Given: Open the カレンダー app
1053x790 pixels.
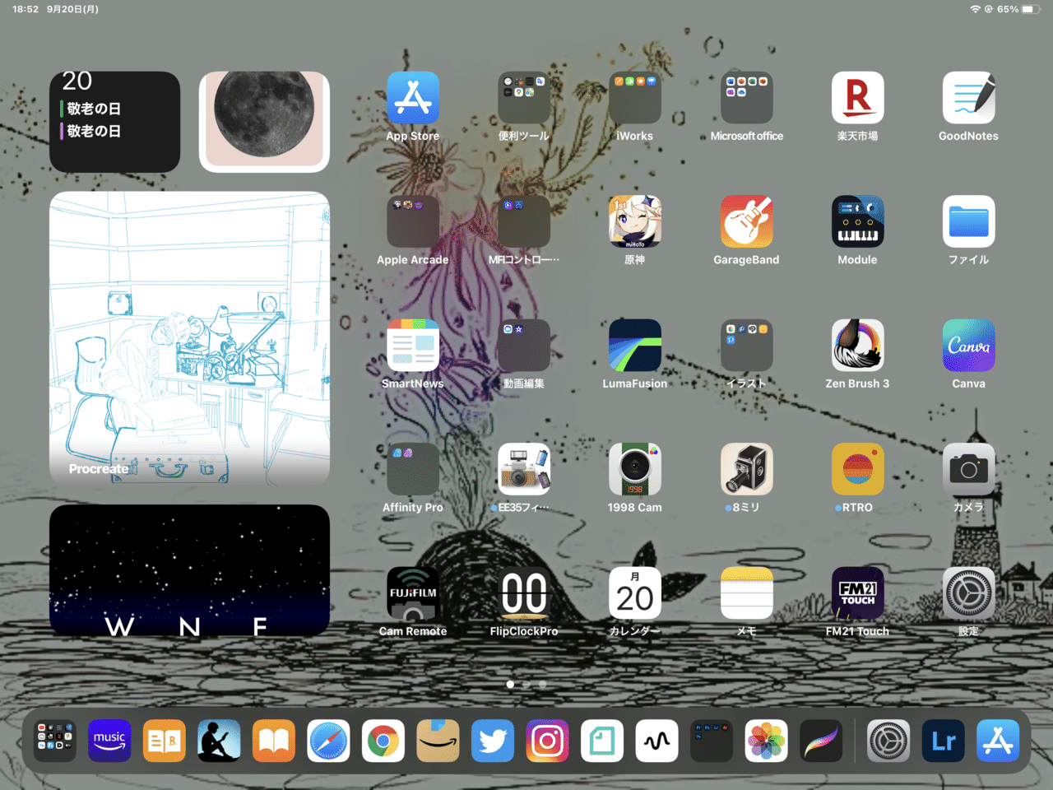Looking at the screenshot, I should 635,593.
